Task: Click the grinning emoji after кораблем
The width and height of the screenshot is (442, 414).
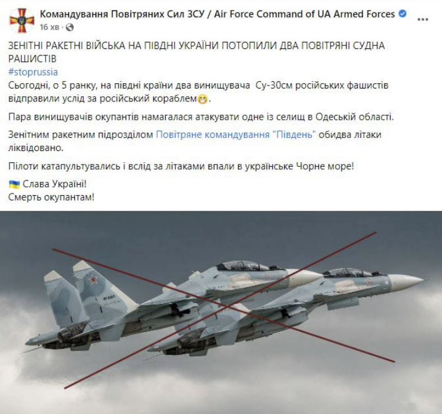Action: pyautogui.click(x=203, y=99)
